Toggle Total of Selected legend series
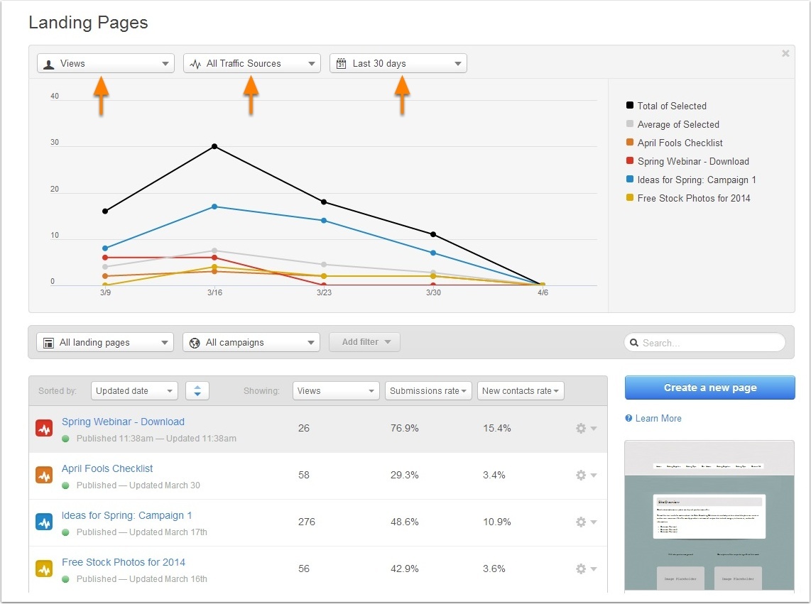The image size is (811, 604). pyautogui.click(x=671, y=106)
